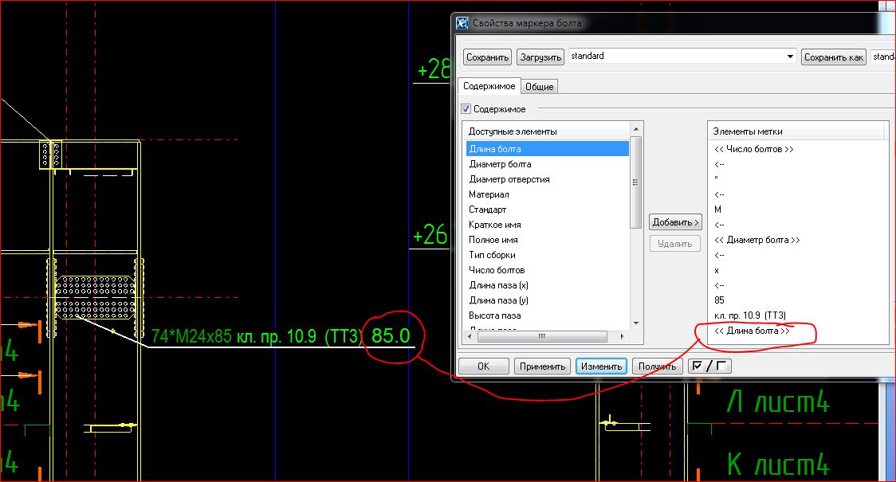Toggle the all-checkboxes on/off button

pyautogui.click(x=709, y=366)
